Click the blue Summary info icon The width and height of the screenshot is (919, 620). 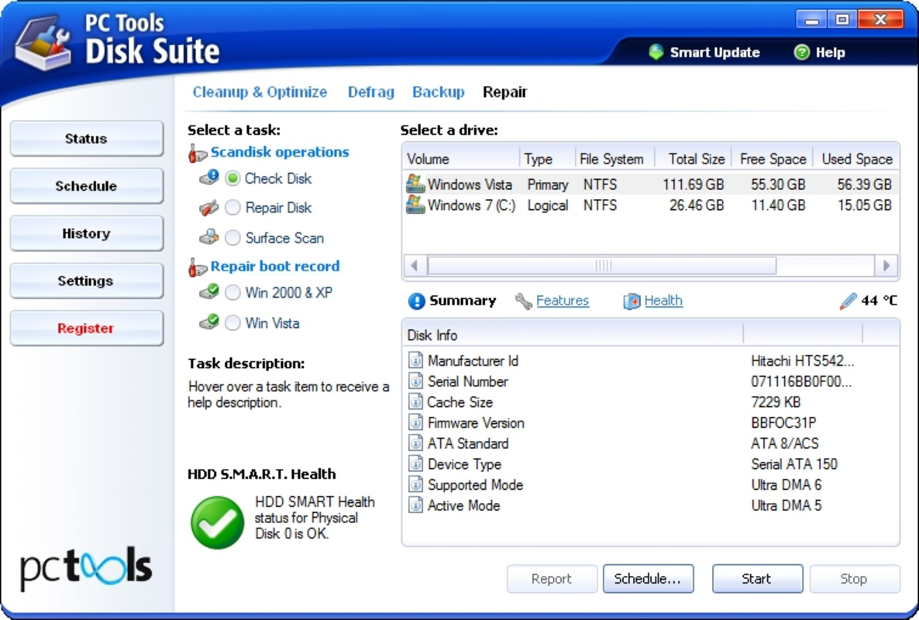click(416, 301)
